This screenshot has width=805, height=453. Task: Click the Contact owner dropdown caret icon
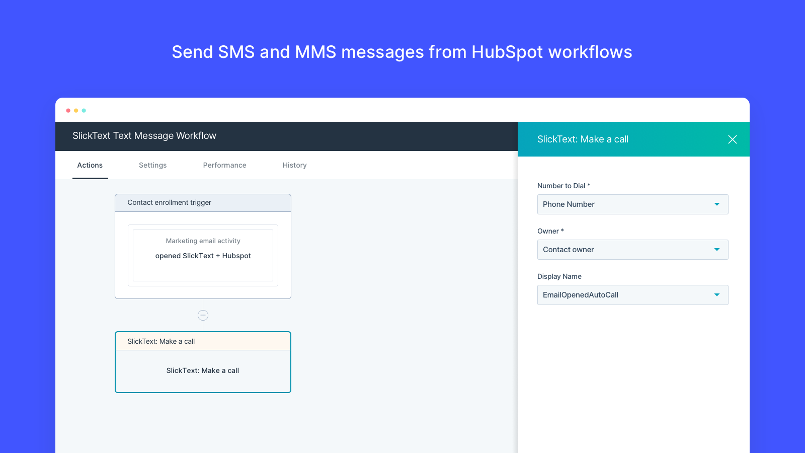pos(717,250)
